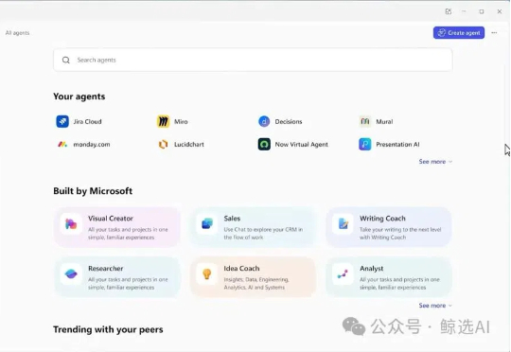The image size is (511, 352).
Task: Expand See more under Built by Microsoft
Action: 435,306
